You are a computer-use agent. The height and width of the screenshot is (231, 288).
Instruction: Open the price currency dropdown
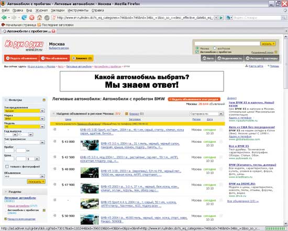pos(33,159)
